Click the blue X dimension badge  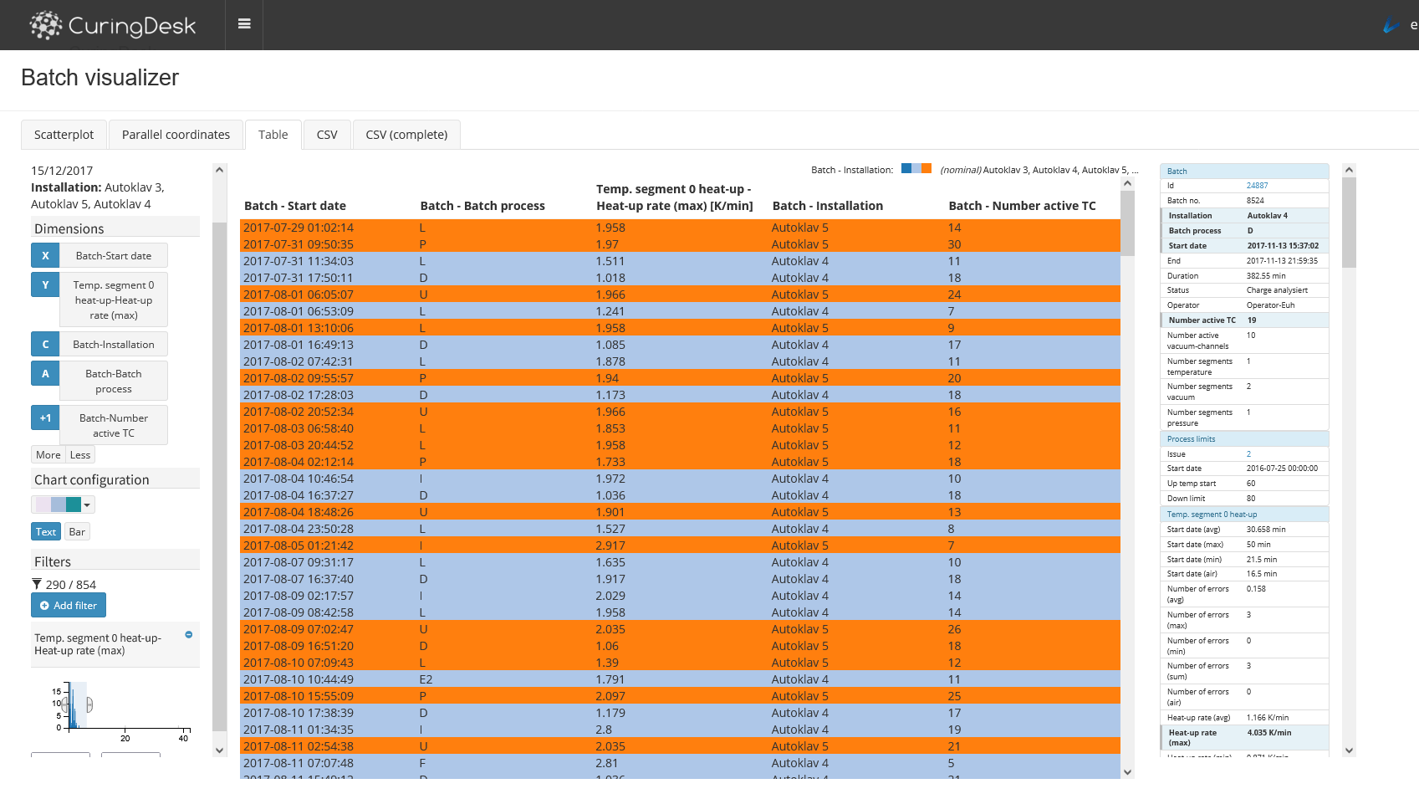45,256
